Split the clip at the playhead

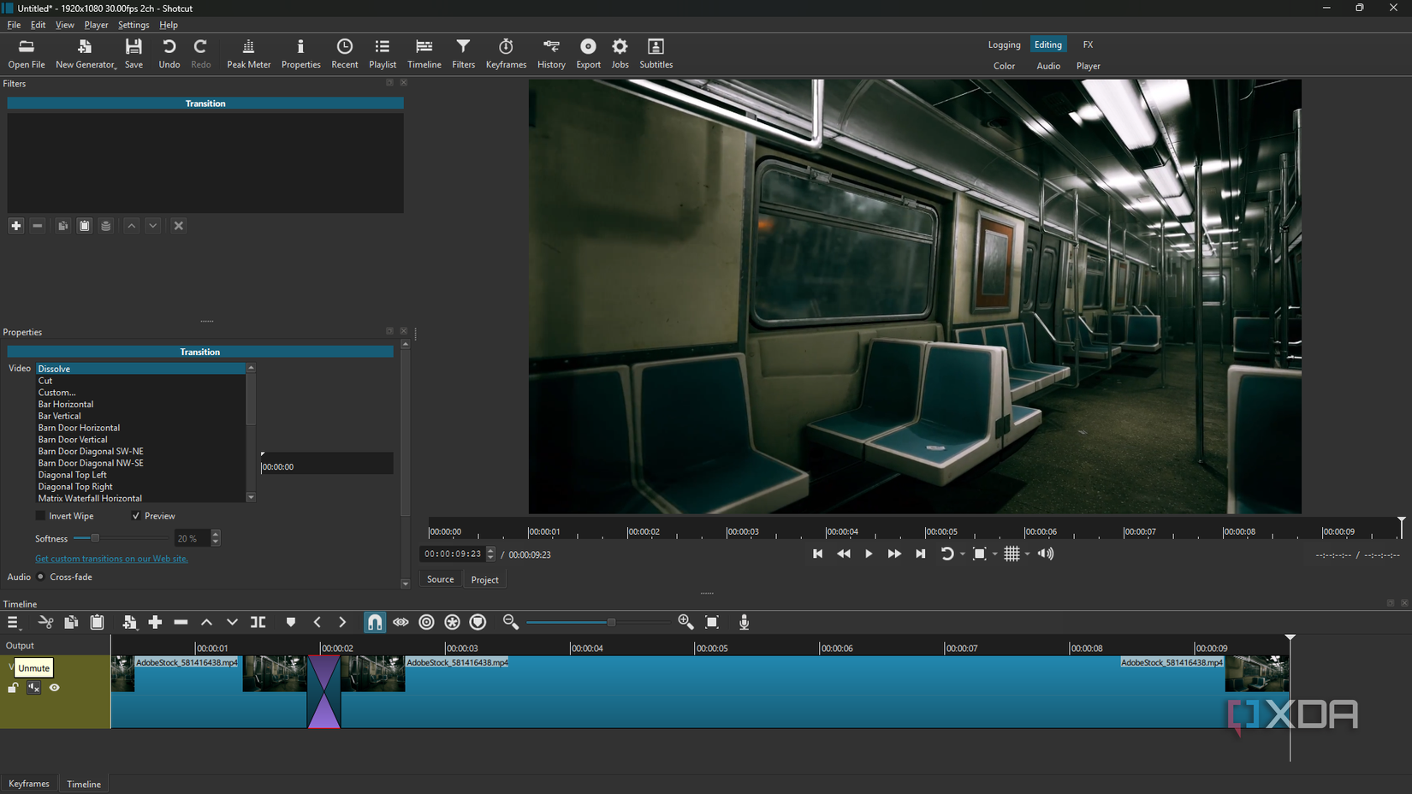pyautogui.click(x=258, y=622)
